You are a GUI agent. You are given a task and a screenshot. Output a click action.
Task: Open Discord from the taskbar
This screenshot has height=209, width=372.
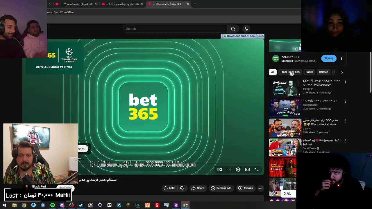click(x=62, y=205)
